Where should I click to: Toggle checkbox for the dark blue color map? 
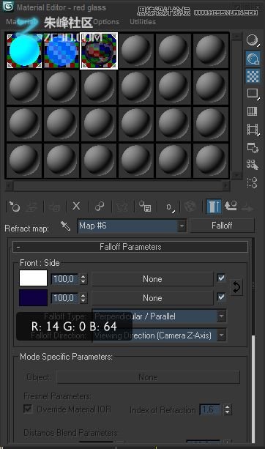point(221,297)
